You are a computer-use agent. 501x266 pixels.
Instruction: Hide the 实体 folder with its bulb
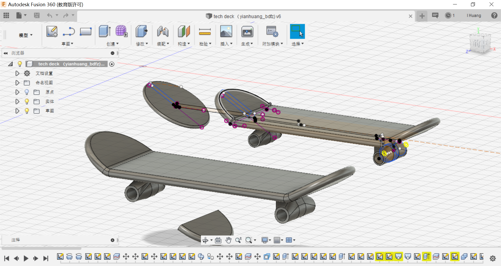pyautogui.click(x=27, y=101)
